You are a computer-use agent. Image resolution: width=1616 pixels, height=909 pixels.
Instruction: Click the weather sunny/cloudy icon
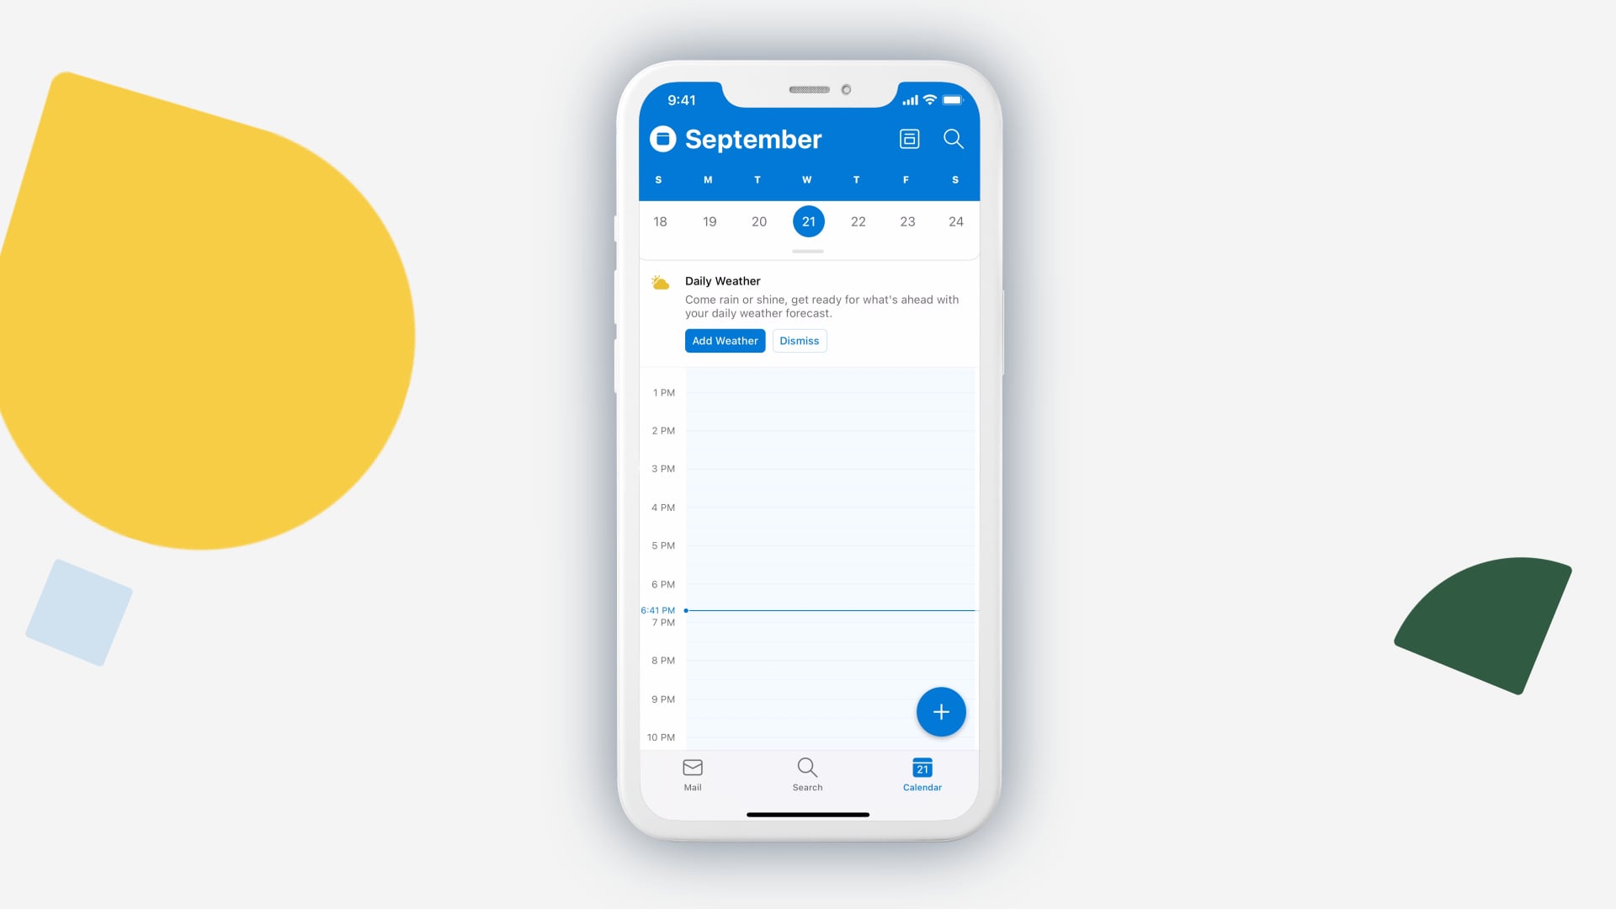click(x=662, y=279)
